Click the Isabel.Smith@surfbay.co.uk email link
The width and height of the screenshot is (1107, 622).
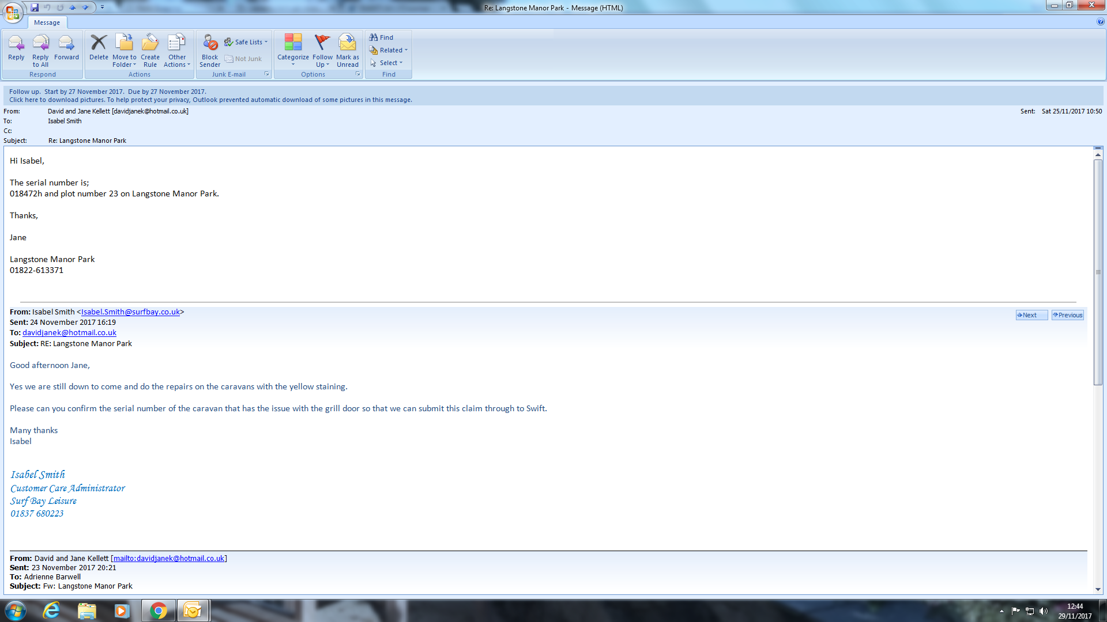tap(130, 312)
